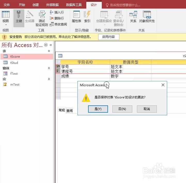The image size is (186, 183).
Task: Click the 课程号 field name cell
Action: [85, 71]
